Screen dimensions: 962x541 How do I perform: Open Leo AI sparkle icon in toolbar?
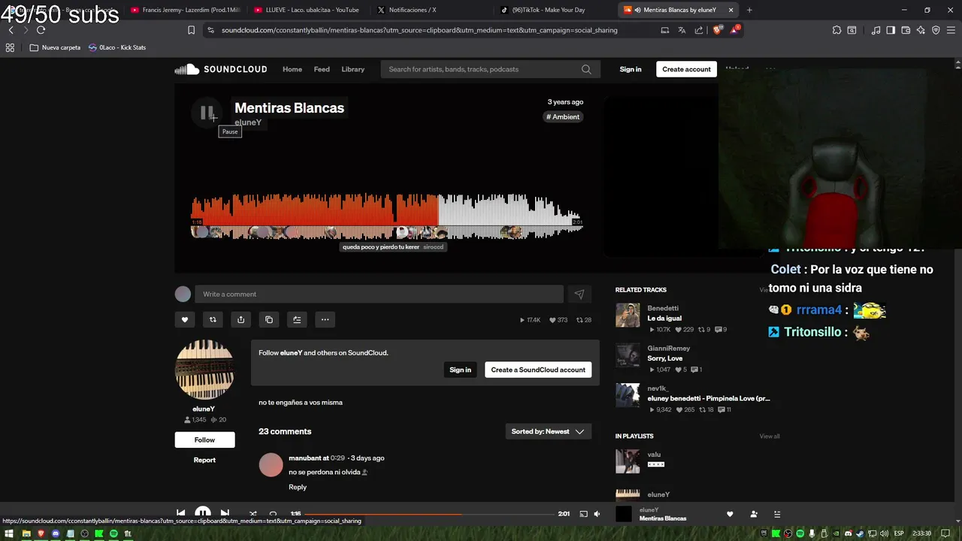coord(921,30)
